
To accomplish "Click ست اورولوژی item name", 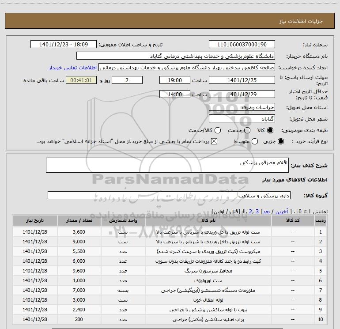I will (x=208, y=280).
